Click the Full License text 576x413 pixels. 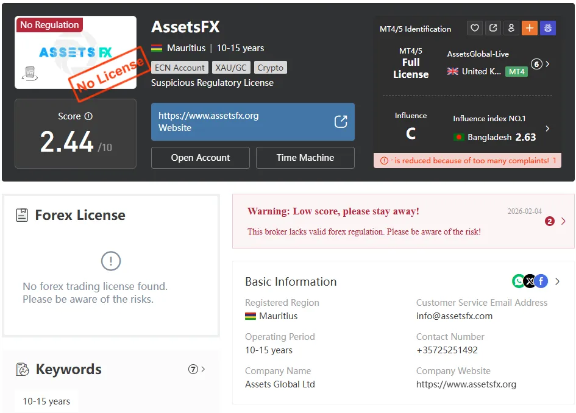[x=411, y=68]
